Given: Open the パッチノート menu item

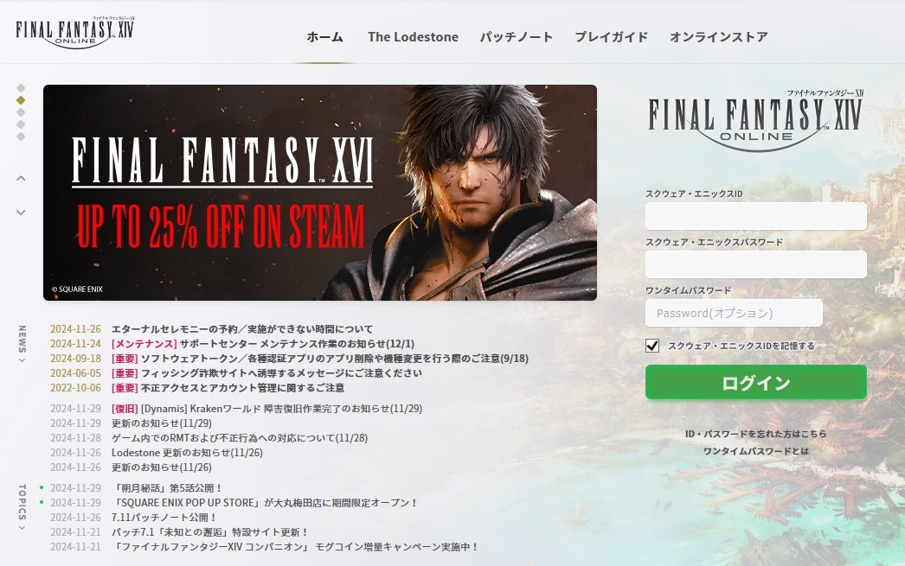Looking at the screenshot, I should [x=517, y=37].
